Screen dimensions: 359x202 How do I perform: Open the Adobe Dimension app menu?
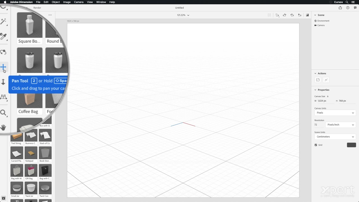pos(21,2)
